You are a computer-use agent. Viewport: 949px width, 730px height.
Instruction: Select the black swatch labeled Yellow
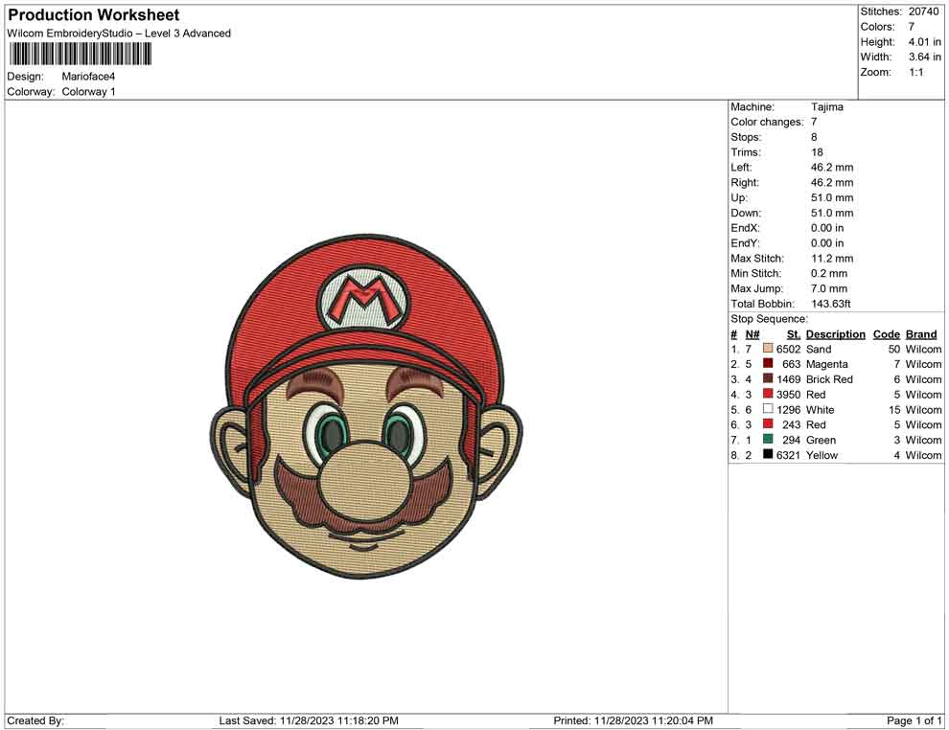(x=768, y=455)
